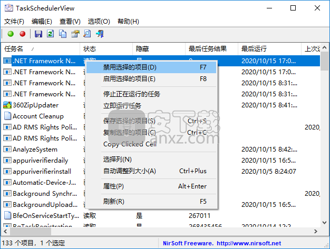Sort by the 最后运行 column header
The width and height of the screenshot is (330, 249).
pyautogui.click(x=269, y=49)
